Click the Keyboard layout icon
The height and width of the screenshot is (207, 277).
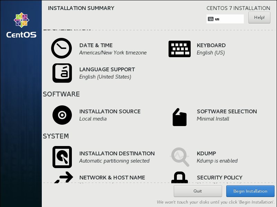pos(180,49)
